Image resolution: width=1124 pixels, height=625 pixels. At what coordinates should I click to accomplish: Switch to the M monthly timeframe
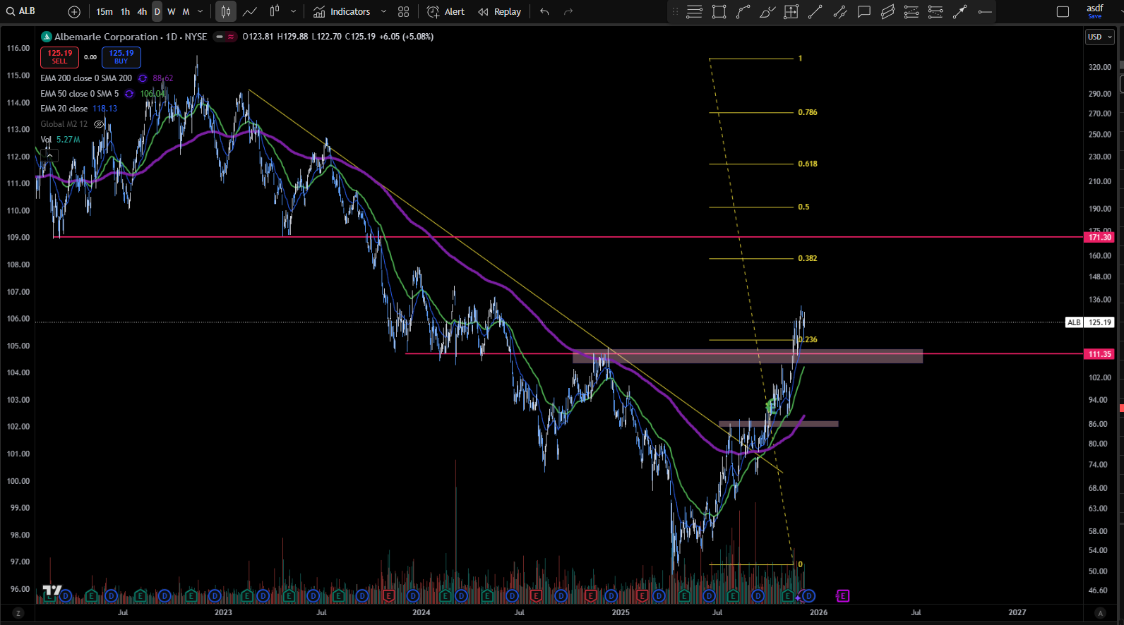click(186, 11)
